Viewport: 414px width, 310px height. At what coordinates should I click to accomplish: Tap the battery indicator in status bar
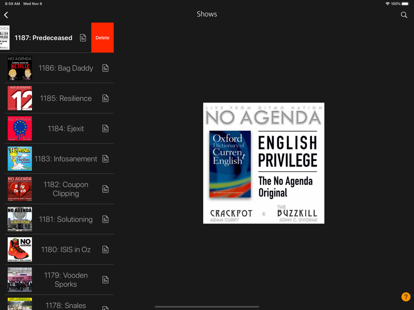click(405, 4)
